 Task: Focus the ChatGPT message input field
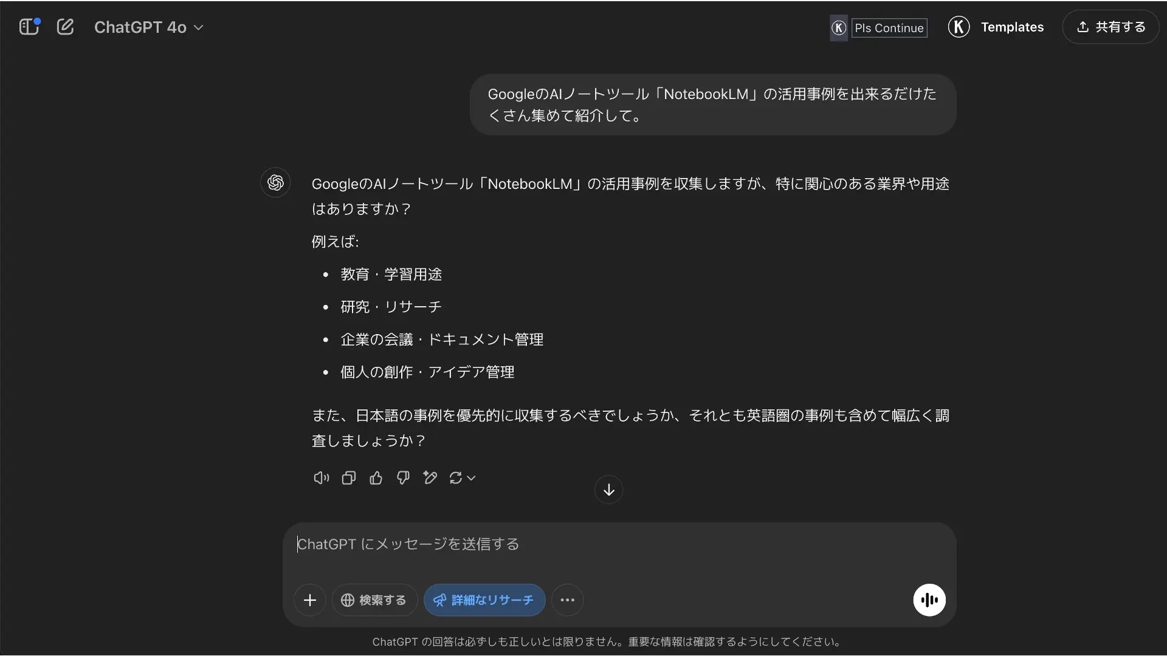coord(619,544)
